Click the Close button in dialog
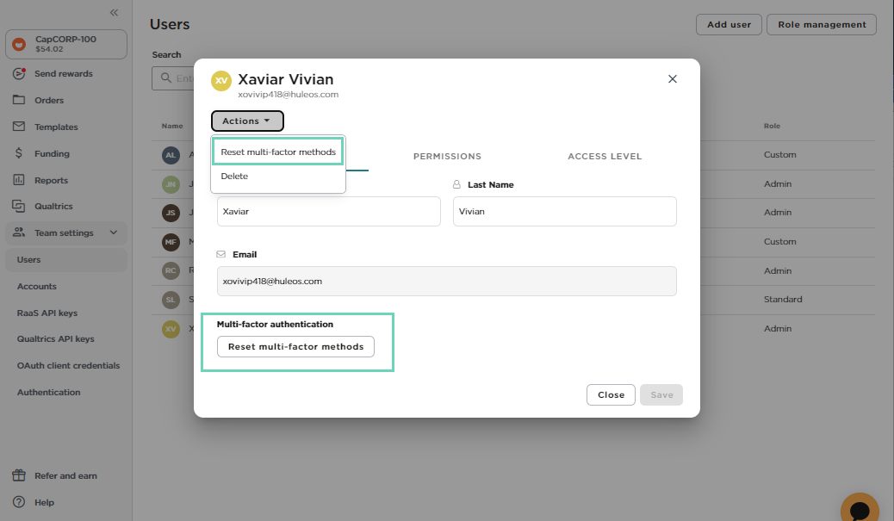 (x=611, y=395)
